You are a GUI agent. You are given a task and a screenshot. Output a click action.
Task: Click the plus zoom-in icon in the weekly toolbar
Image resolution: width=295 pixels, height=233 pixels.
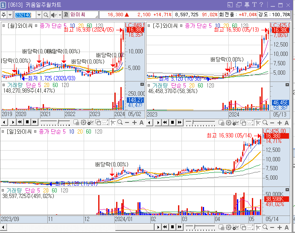click(x=280, y=123)
